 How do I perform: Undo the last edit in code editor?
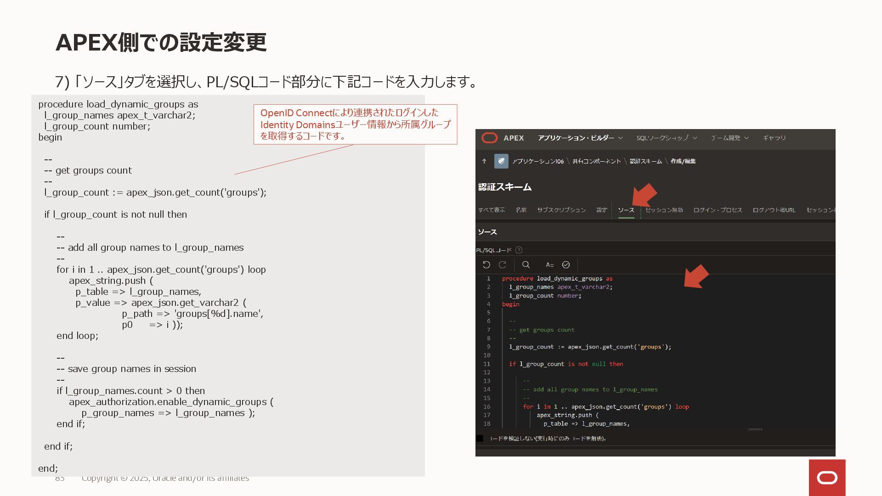point(486,265)
